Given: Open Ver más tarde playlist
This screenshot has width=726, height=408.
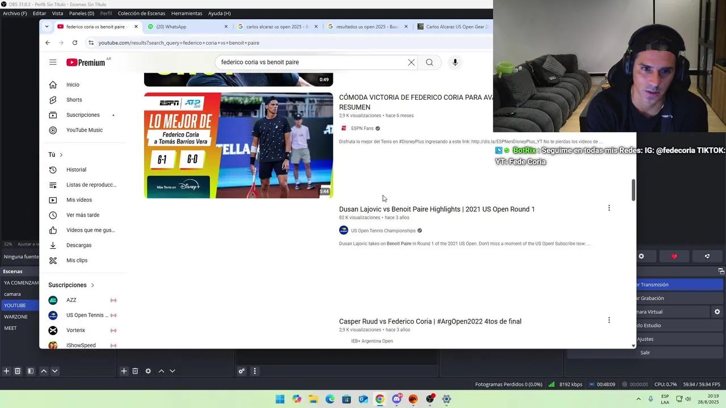Looking at the screenshot, I should 82,215.
